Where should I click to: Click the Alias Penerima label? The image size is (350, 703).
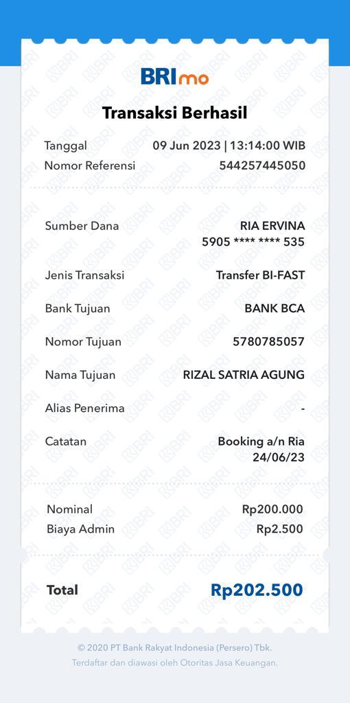click(x=84, y=408)
